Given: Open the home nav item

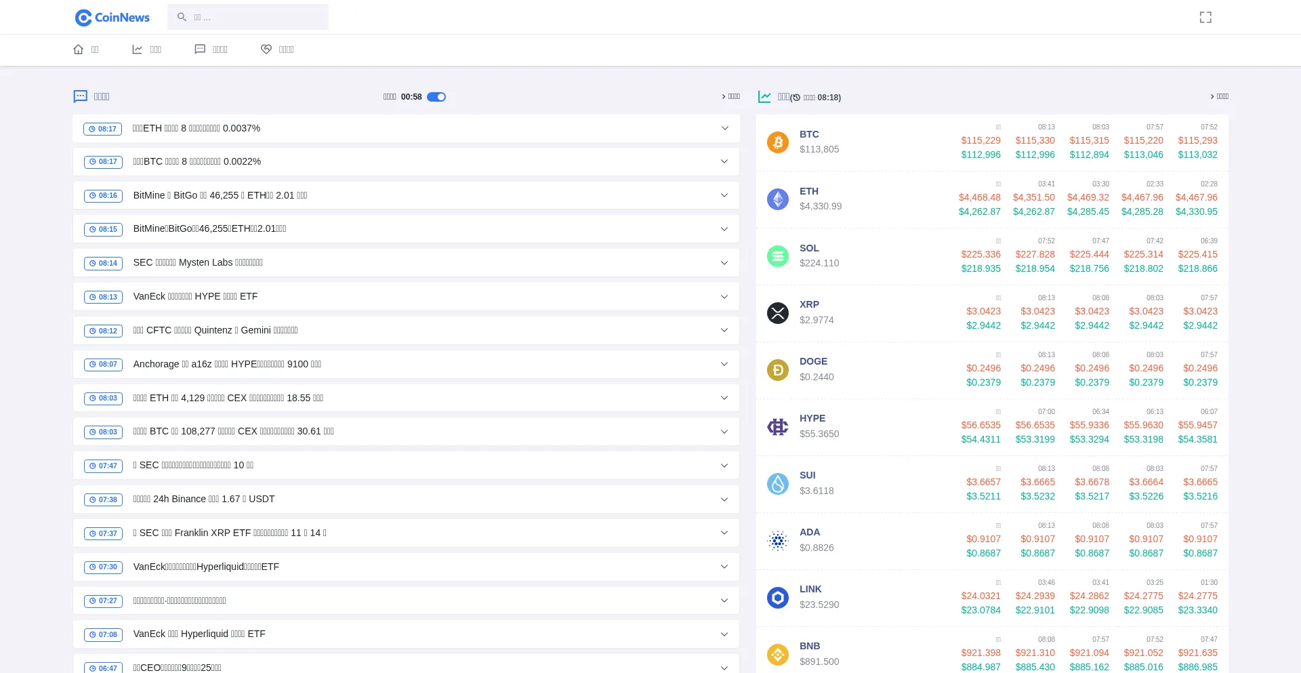Looking at the screenshot, I should [x=86, y=49].
